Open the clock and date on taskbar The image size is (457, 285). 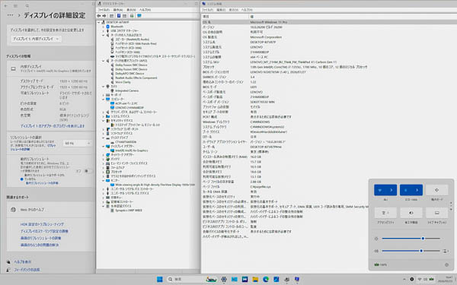pyautogui.click(x=446, y=279)
